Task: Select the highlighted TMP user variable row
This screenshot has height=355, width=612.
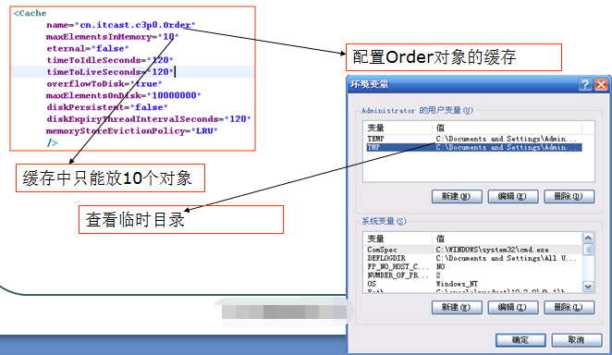Action: 474,147
